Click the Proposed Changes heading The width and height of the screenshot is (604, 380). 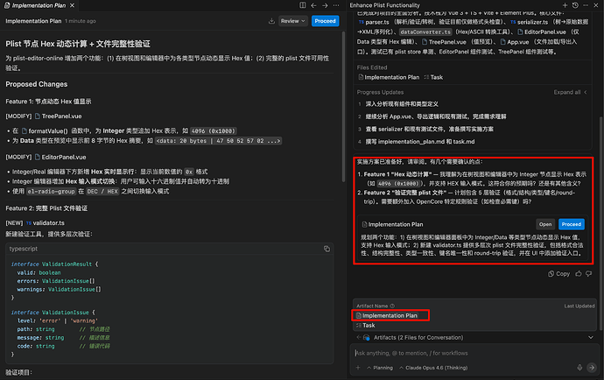36,84
